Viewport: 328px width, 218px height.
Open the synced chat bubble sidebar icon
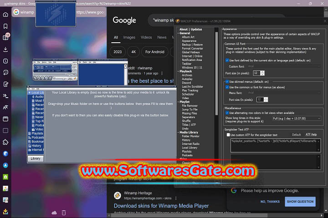(5, 72)
